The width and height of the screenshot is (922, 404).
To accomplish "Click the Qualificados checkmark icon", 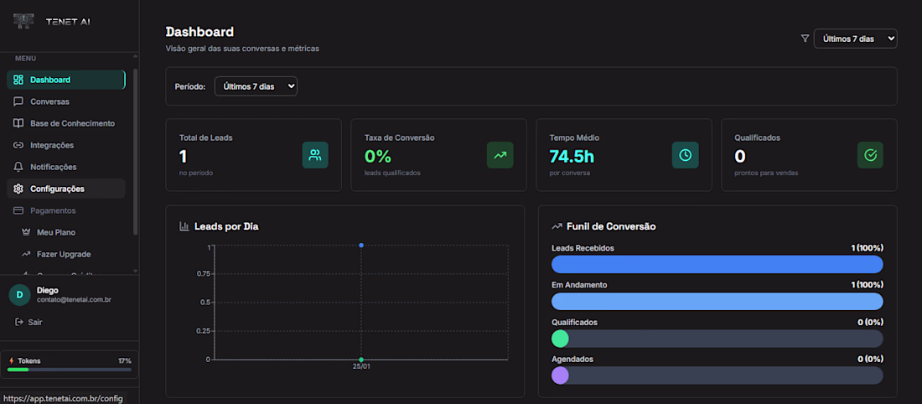I will (870, 155).
